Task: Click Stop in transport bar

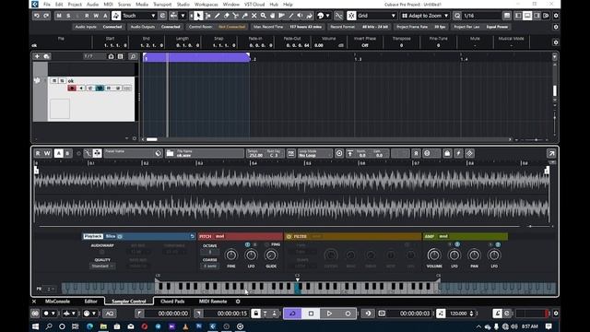Action: point(311,314)
